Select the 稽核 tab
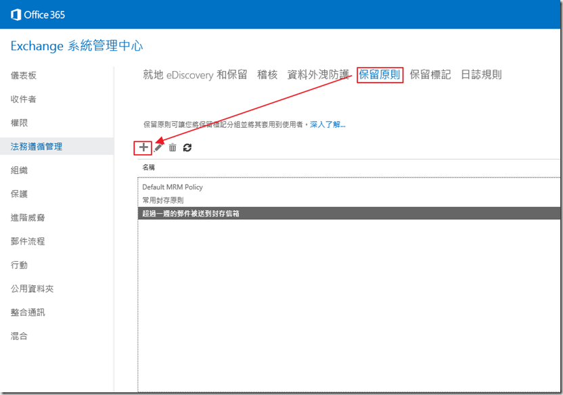The height and width of the screenshot is (395, 563). click(267, 74)
